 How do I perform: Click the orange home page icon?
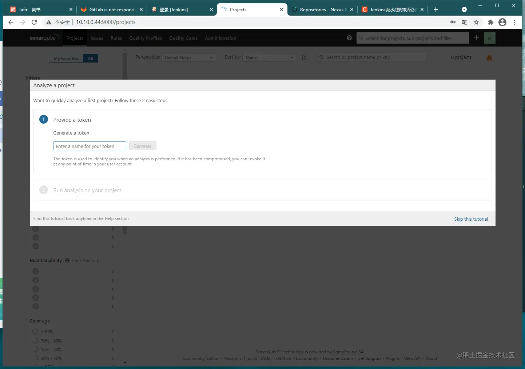coord(489,58)
